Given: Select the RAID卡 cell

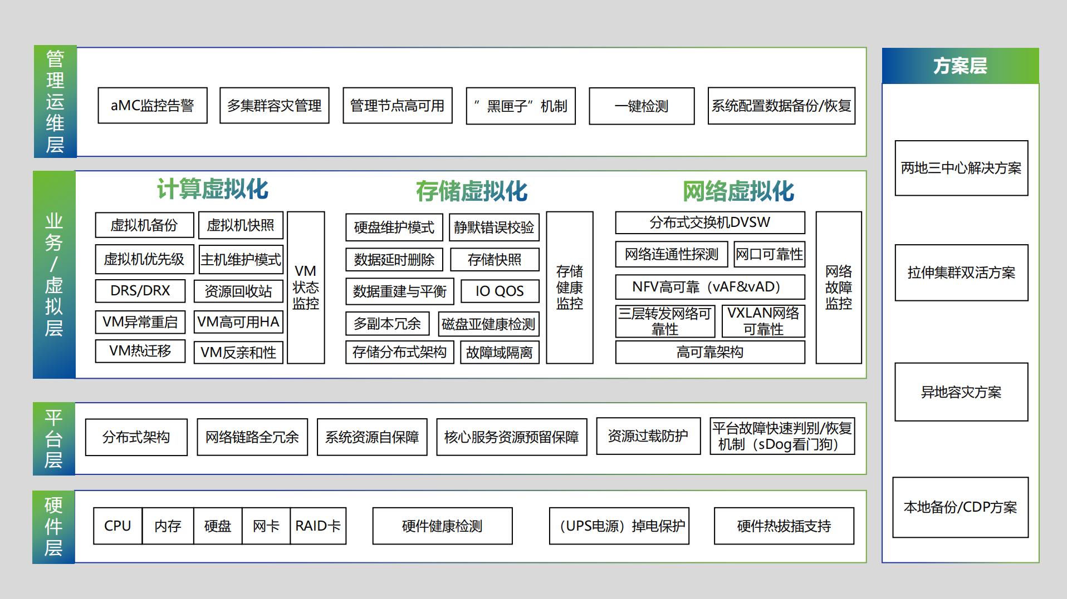Looking at the screenshot, I should click(x=318, y=526).
